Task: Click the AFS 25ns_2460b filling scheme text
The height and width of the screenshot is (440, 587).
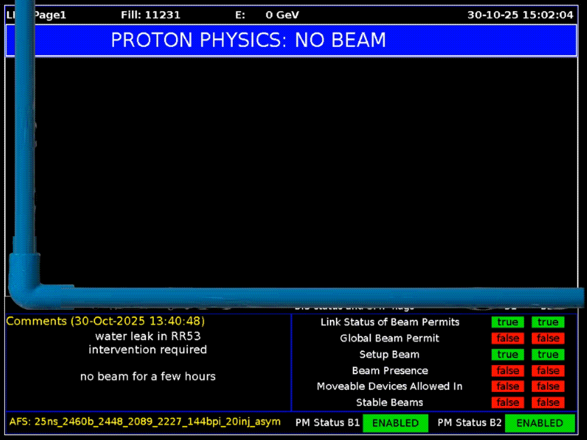Action: pyautogui.click(x=145, y=422)
